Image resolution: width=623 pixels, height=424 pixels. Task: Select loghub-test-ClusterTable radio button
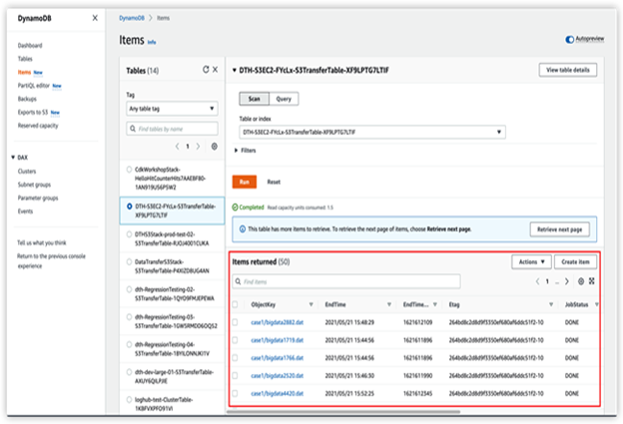click(x=129, y=399)
